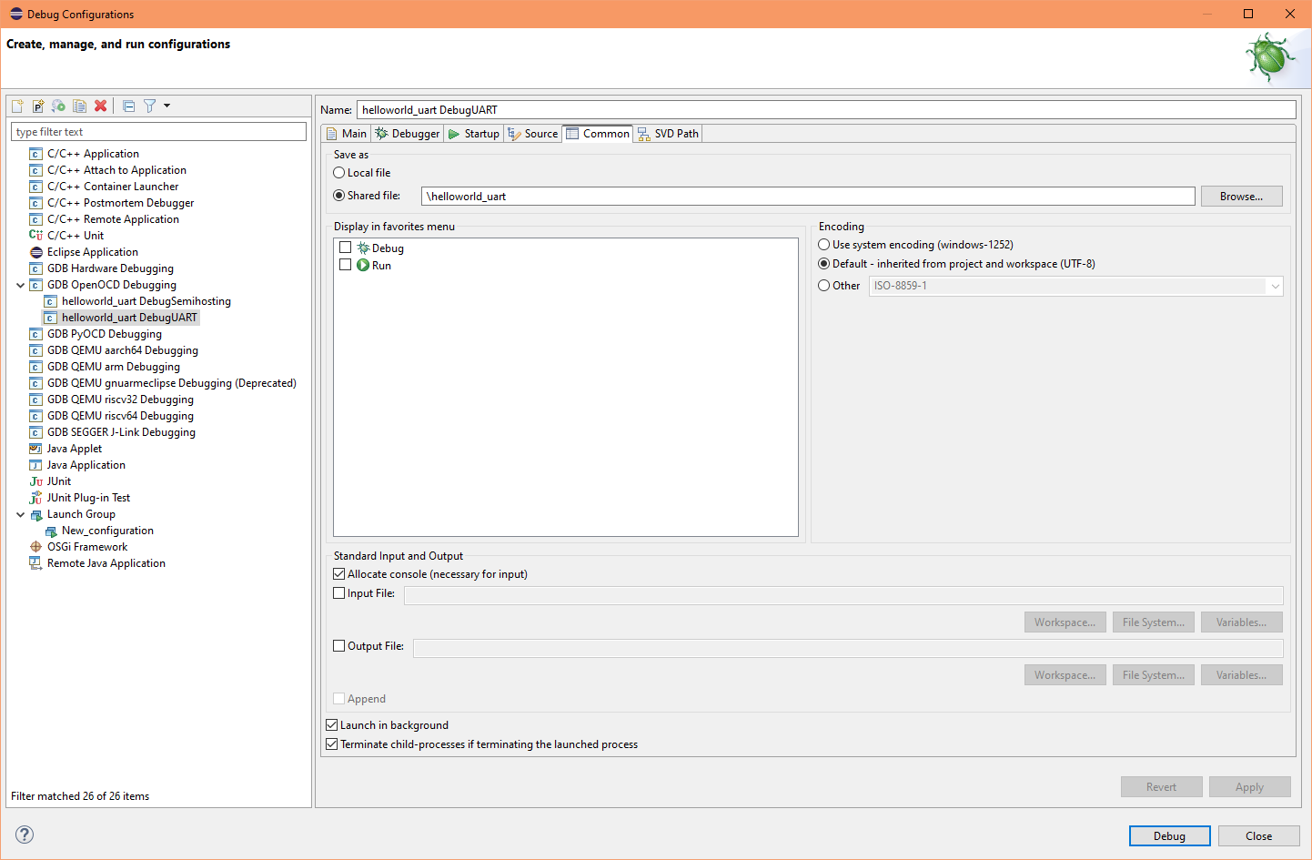Click the JUnit Plug-in Test icon

pos(35,498)
